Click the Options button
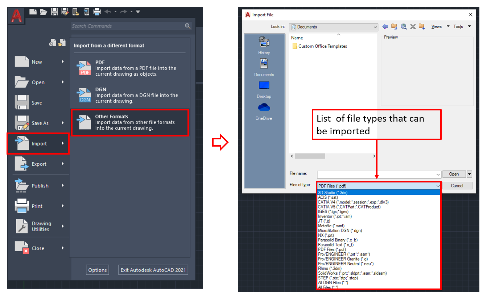Screen dimensions: 487x299 pos(98,270)
